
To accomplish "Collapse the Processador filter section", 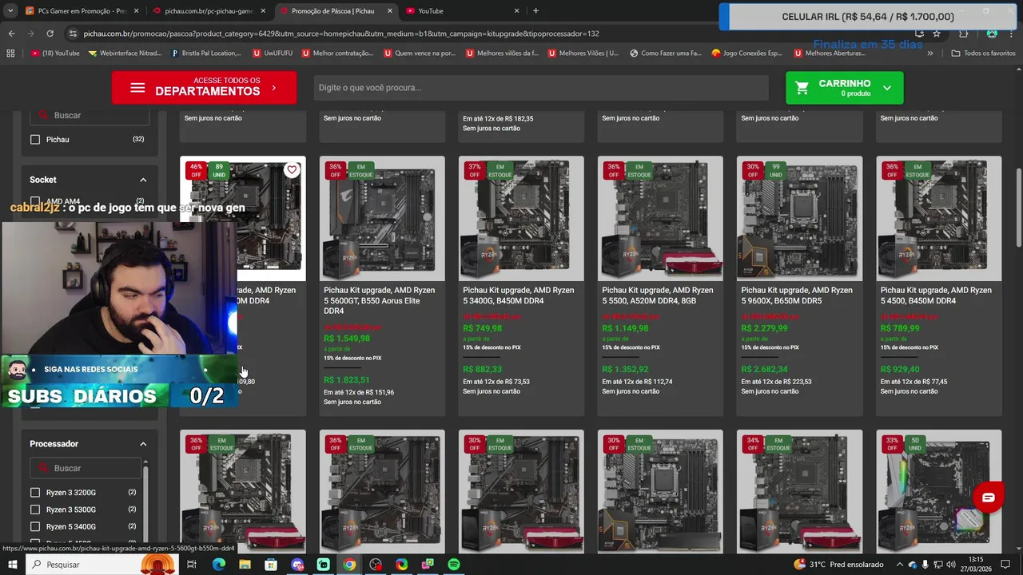I will click(x=143, y=444).
